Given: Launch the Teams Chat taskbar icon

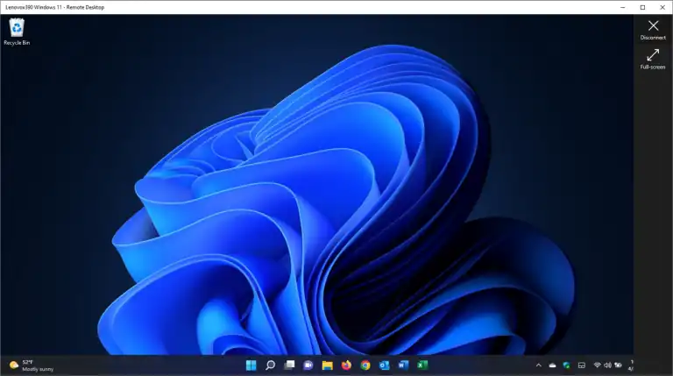Looking at the screenshot, I should (x=308, y=365).
